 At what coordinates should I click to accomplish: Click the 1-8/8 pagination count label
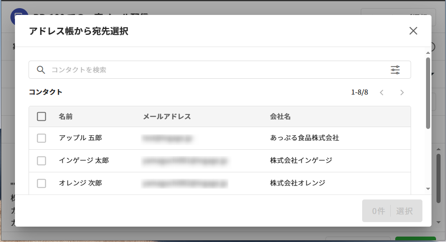pos(359,92)
